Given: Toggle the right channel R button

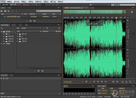Looking at the screenshot, I should click(x=133, y=63).
